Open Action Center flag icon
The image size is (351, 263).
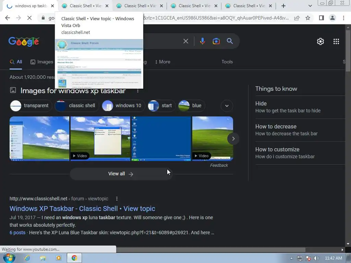308,258
